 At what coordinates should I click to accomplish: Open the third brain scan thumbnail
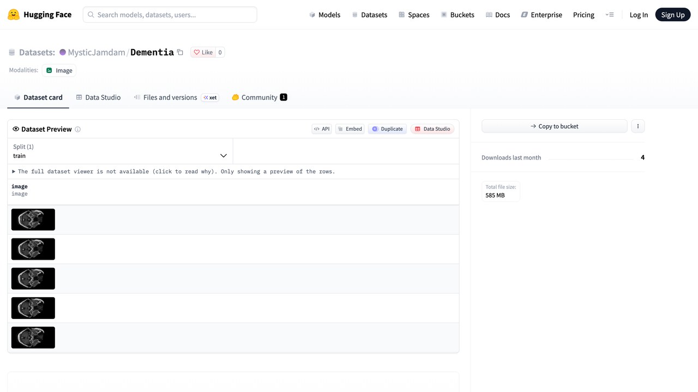[x=33, y=279]
